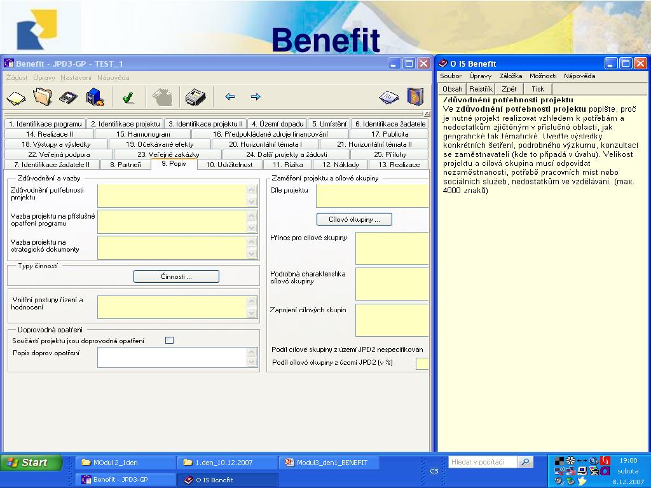
Task: Open Modul3_den1_BENEFIT taskbar item
Action: tap(329, 463)
